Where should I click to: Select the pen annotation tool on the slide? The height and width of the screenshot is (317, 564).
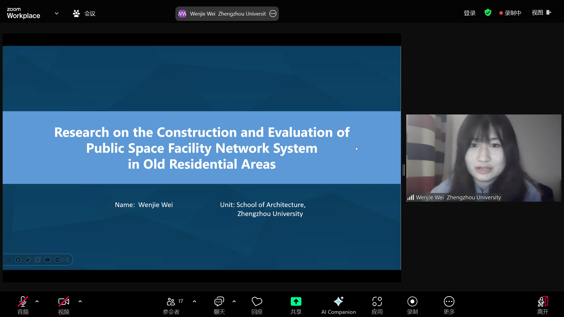[28, 260]
